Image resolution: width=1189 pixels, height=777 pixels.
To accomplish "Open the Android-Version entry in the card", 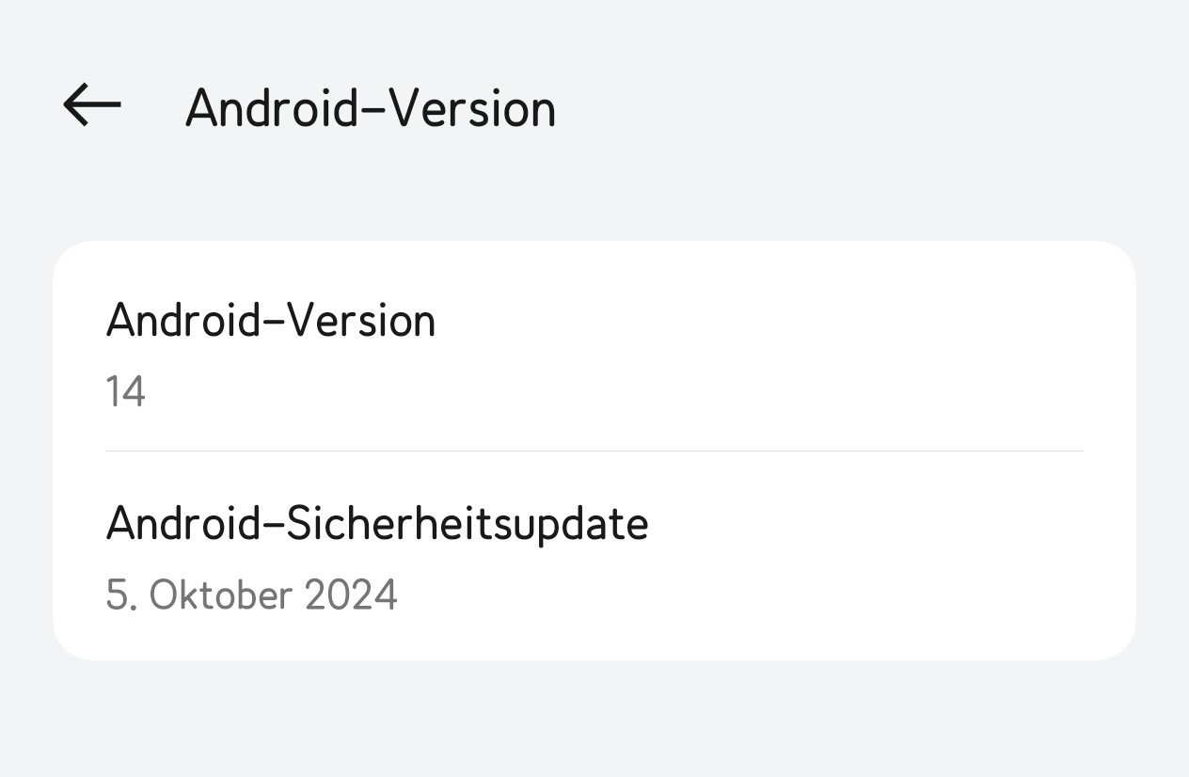I will [x=271, y=321].
